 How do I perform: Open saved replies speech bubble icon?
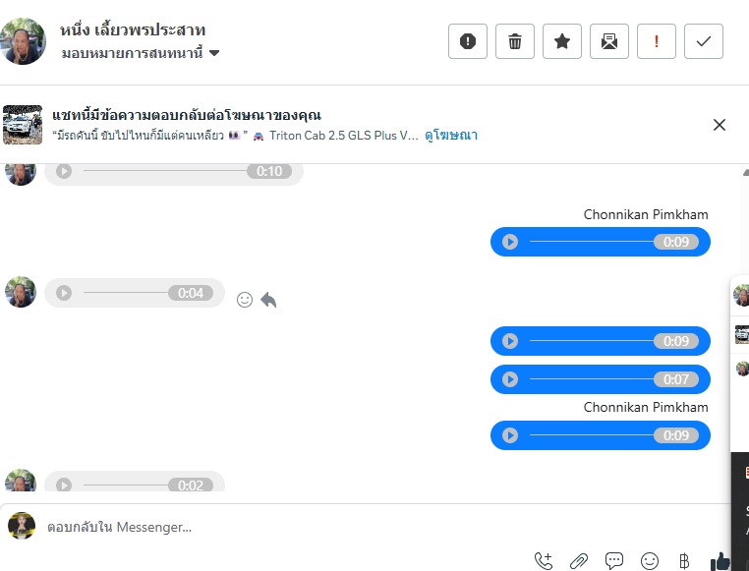pos(614,561)
